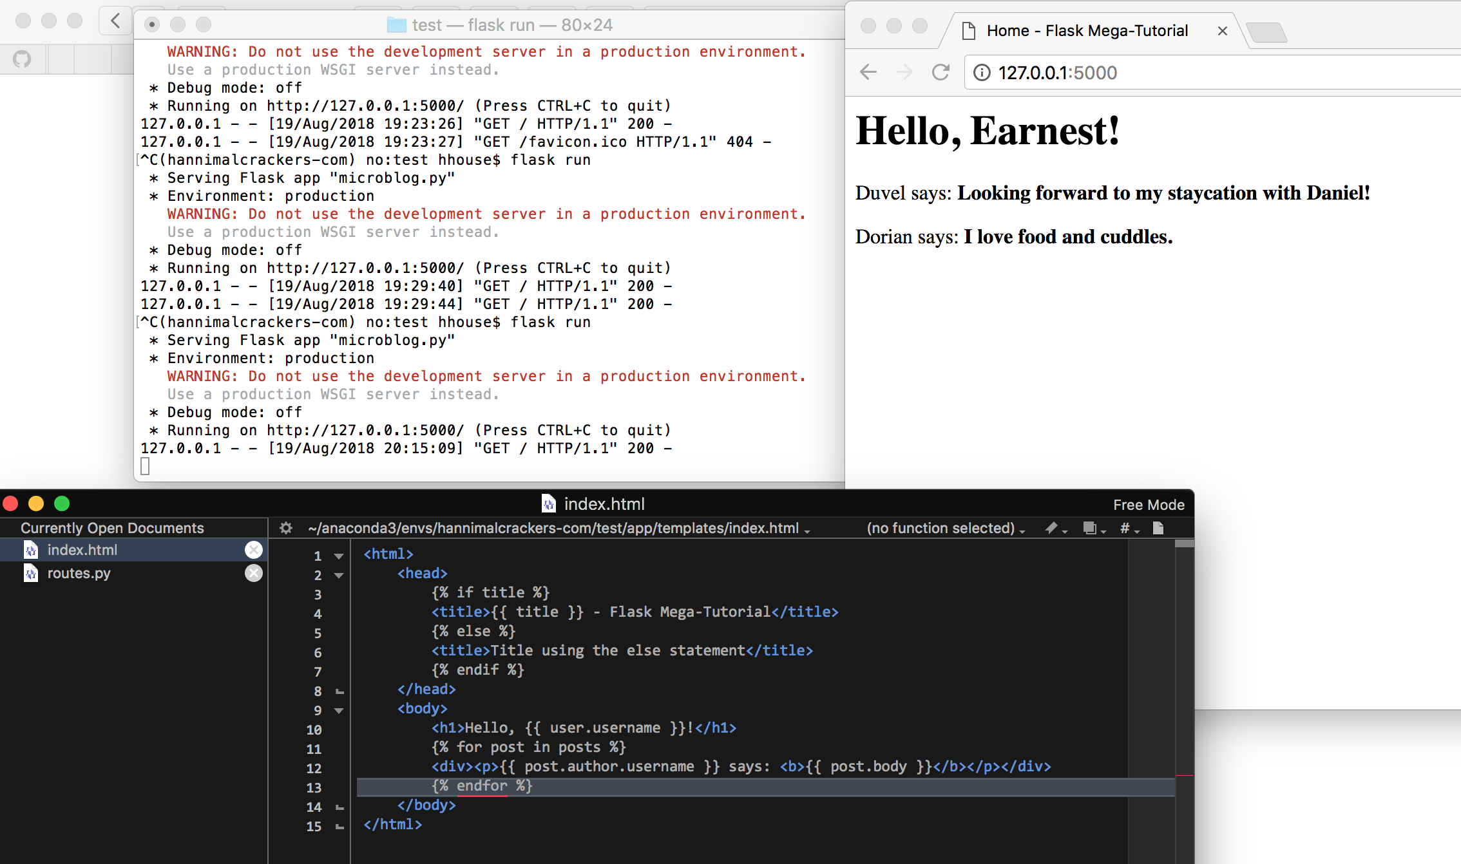The height and width of the screenshot is (864, 1461).
Task: Open the file path dropdown for index.html
Action: [559, 529]
